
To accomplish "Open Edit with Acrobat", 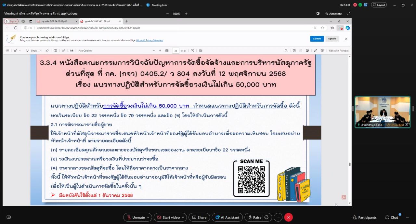I will pos(339,50).
